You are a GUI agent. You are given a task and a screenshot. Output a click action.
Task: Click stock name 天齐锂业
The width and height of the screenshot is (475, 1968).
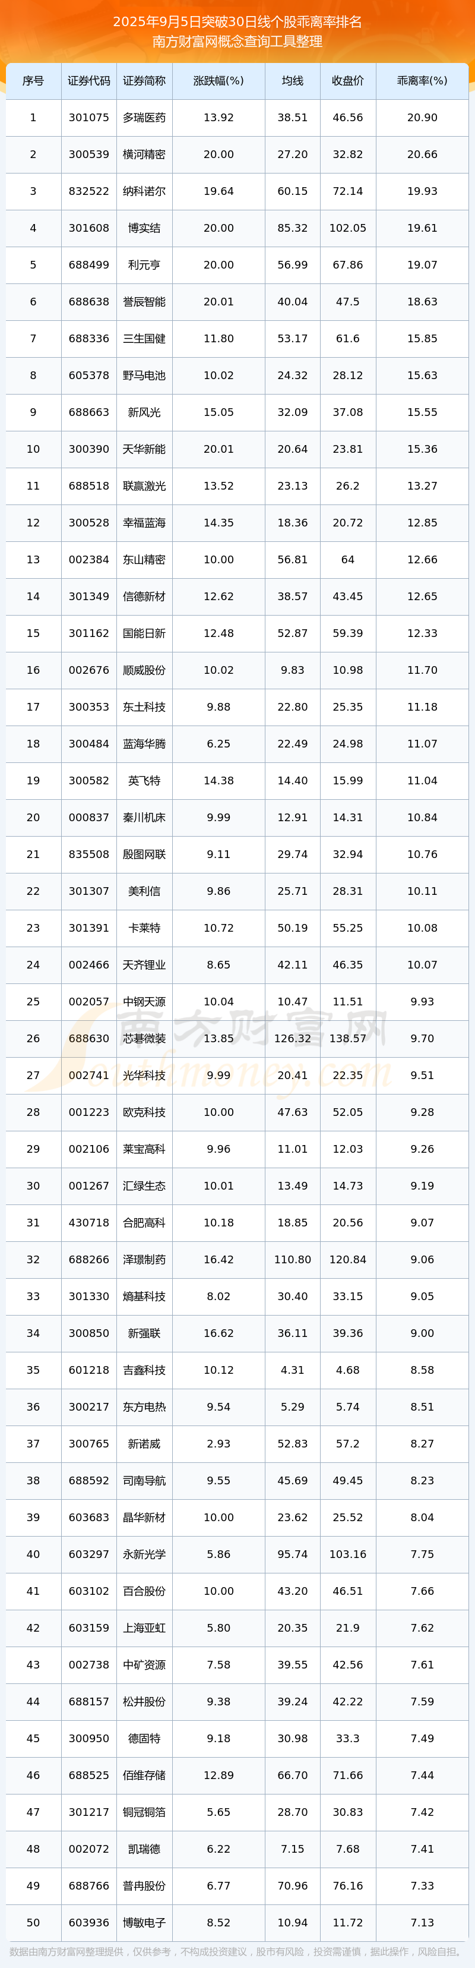(x=144, y=965)
